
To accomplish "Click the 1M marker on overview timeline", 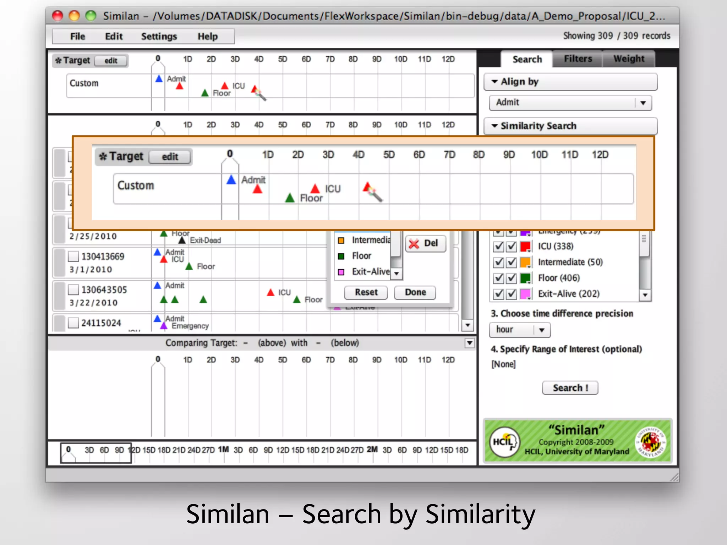I will click(223, 449).
